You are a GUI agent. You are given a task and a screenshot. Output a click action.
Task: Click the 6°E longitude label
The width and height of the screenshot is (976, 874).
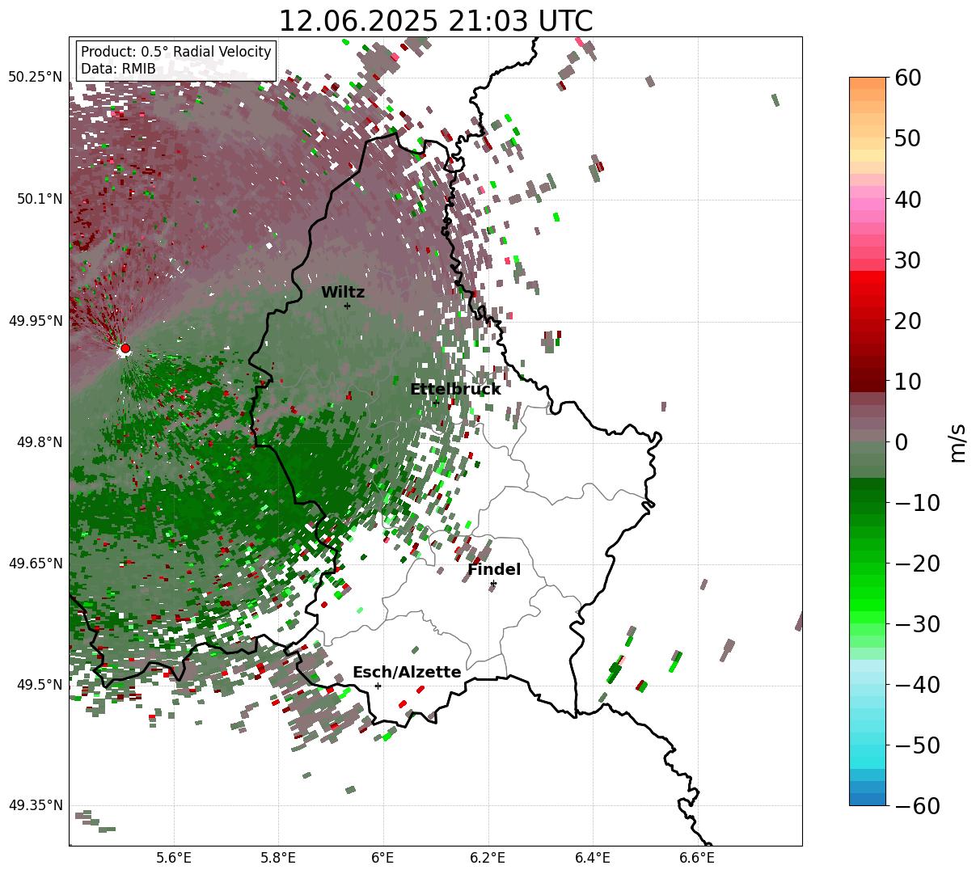[x=382, y=858]
